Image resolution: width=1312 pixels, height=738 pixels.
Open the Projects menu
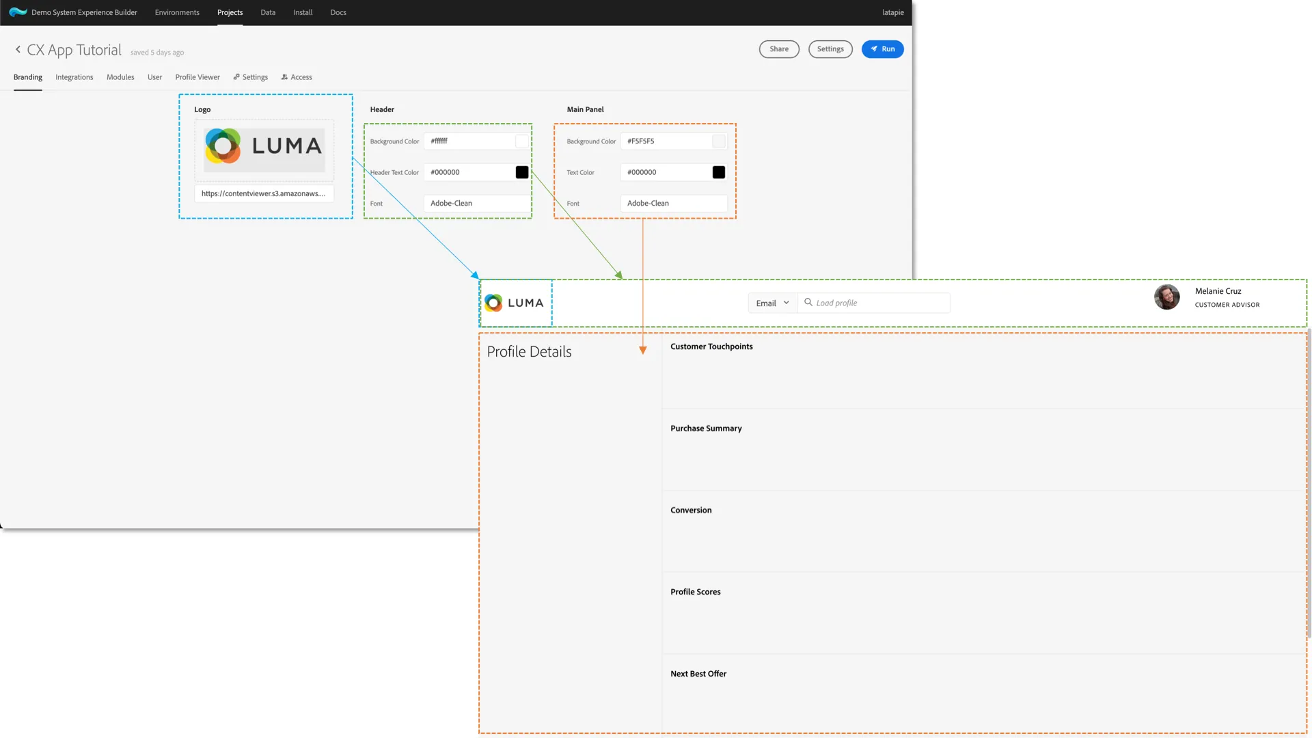[x=230, y=12]
